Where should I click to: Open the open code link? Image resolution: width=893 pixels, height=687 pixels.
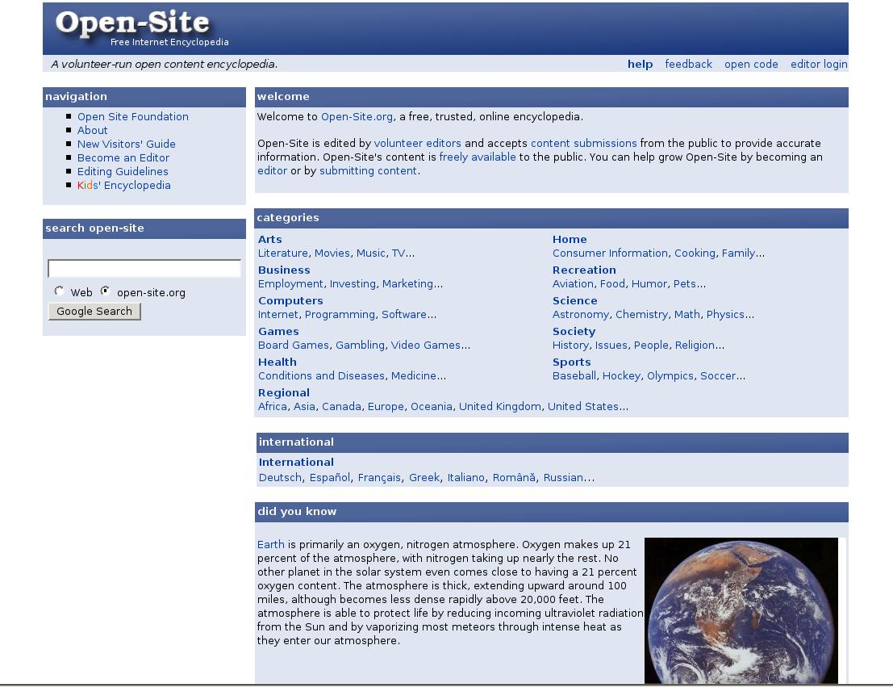point(751,64)
